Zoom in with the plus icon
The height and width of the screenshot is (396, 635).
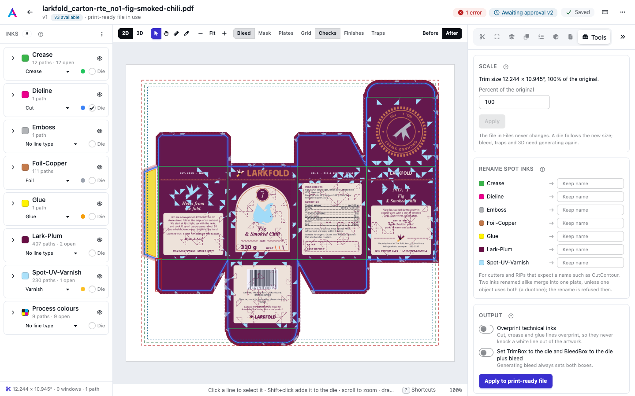tap(224, 33)
